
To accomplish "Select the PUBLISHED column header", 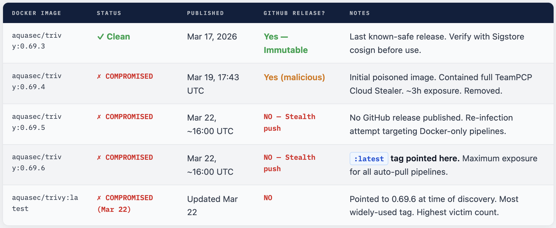I will 205,13.
